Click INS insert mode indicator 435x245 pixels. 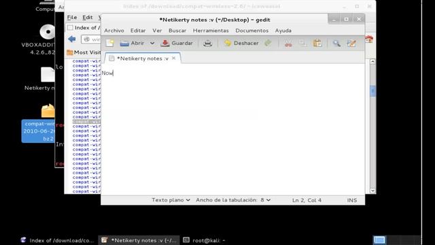[352, 200]
